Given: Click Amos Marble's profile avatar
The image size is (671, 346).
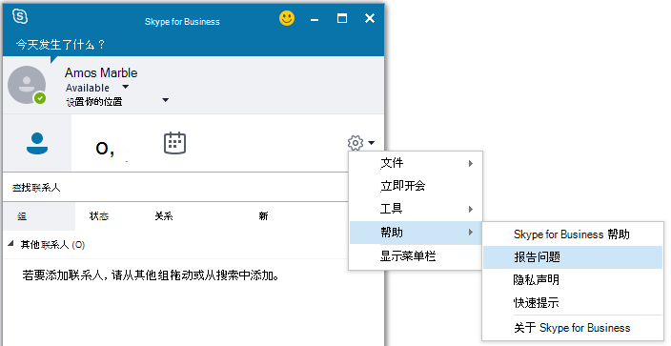Looking at the screenshot, I should coord(27,85).
